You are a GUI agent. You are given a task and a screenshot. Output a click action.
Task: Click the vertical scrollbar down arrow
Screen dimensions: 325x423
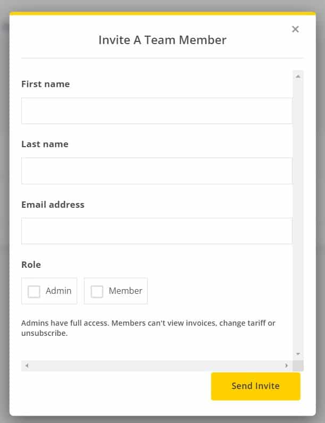298,354
